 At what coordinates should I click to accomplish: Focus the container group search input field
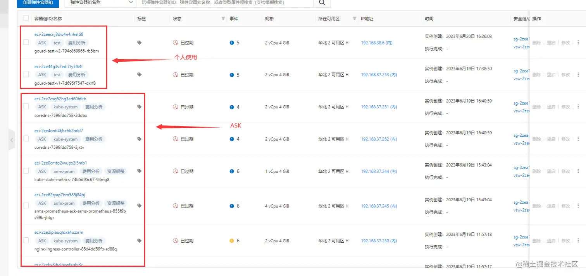[225, 3]
